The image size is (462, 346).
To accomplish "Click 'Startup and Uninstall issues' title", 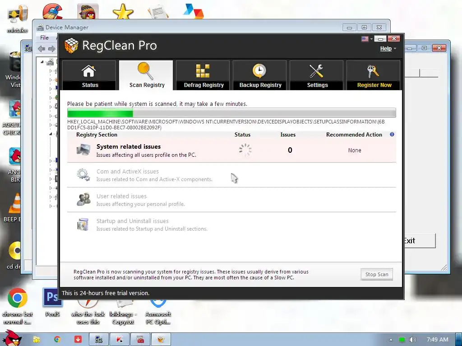I will point(132,221).
